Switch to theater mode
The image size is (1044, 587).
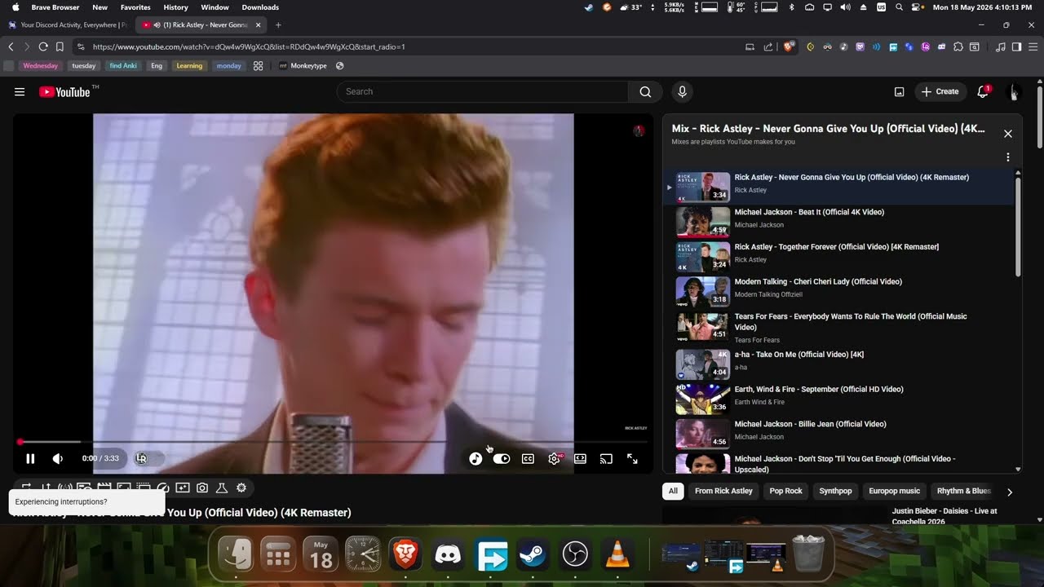[580, 459]
